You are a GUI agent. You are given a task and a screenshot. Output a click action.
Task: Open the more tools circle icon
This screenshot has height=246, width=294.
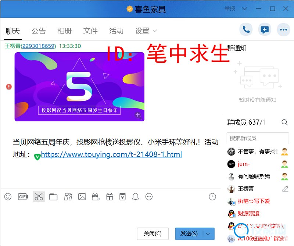point(149,197)
